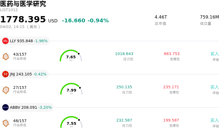Click the 4.46T total market cap value

[x=161, y=17]
